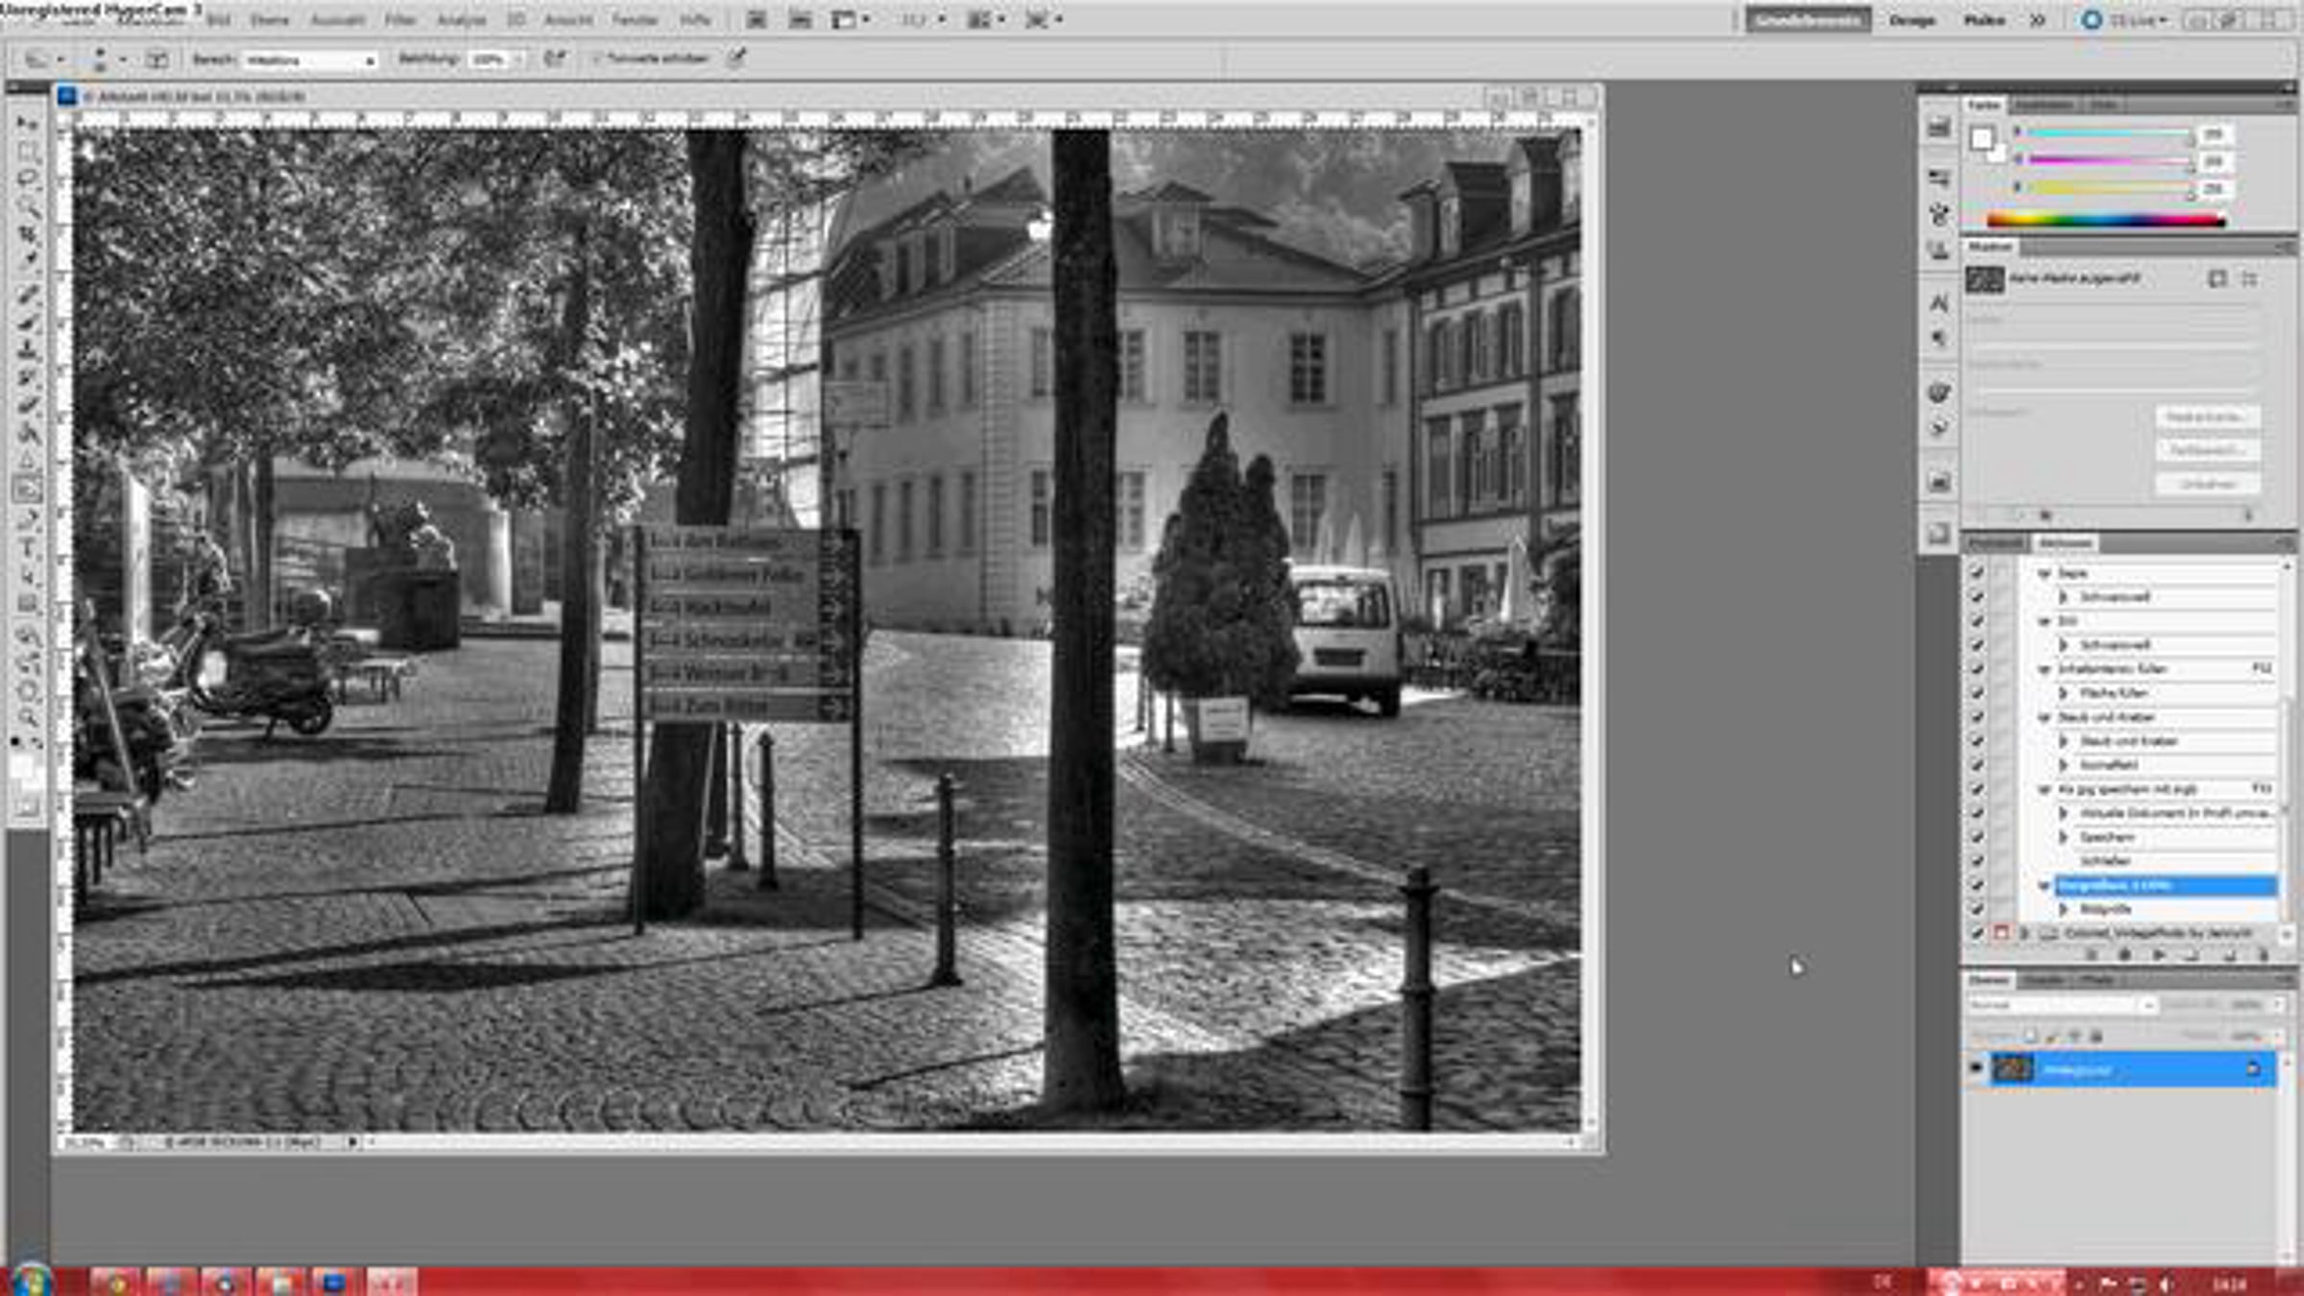2304x1296 pixels.
Task: Toggle the Sepia action checkmark
Action: tap(1976, 573)
